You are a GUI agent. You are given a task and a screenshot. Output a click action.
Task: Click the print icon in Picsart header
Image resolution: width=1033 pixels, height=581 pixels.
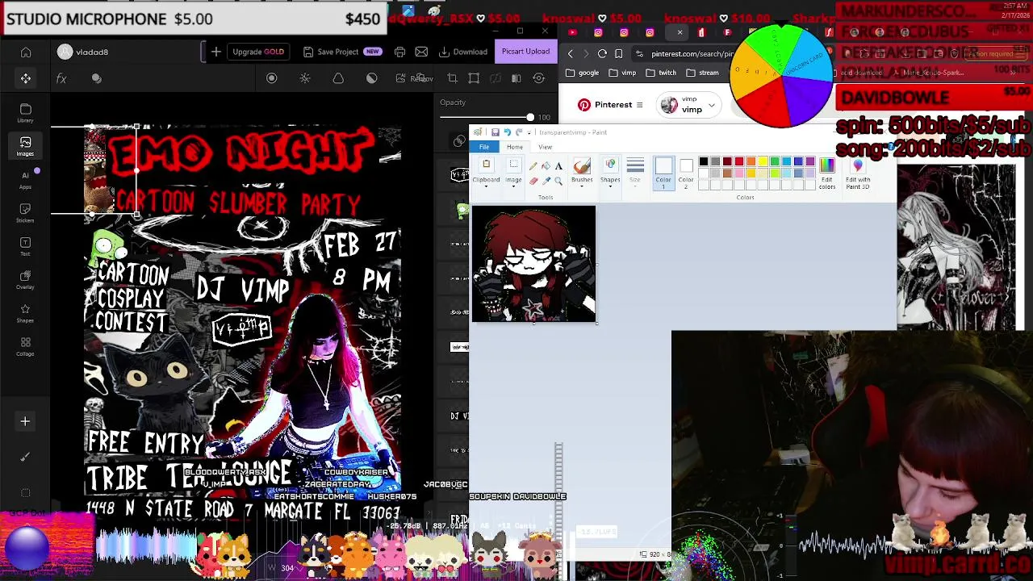click(399, 52)
